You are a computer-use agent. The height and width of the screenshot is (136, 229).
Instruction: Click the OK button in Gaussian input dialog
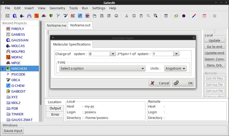[183, 83]
